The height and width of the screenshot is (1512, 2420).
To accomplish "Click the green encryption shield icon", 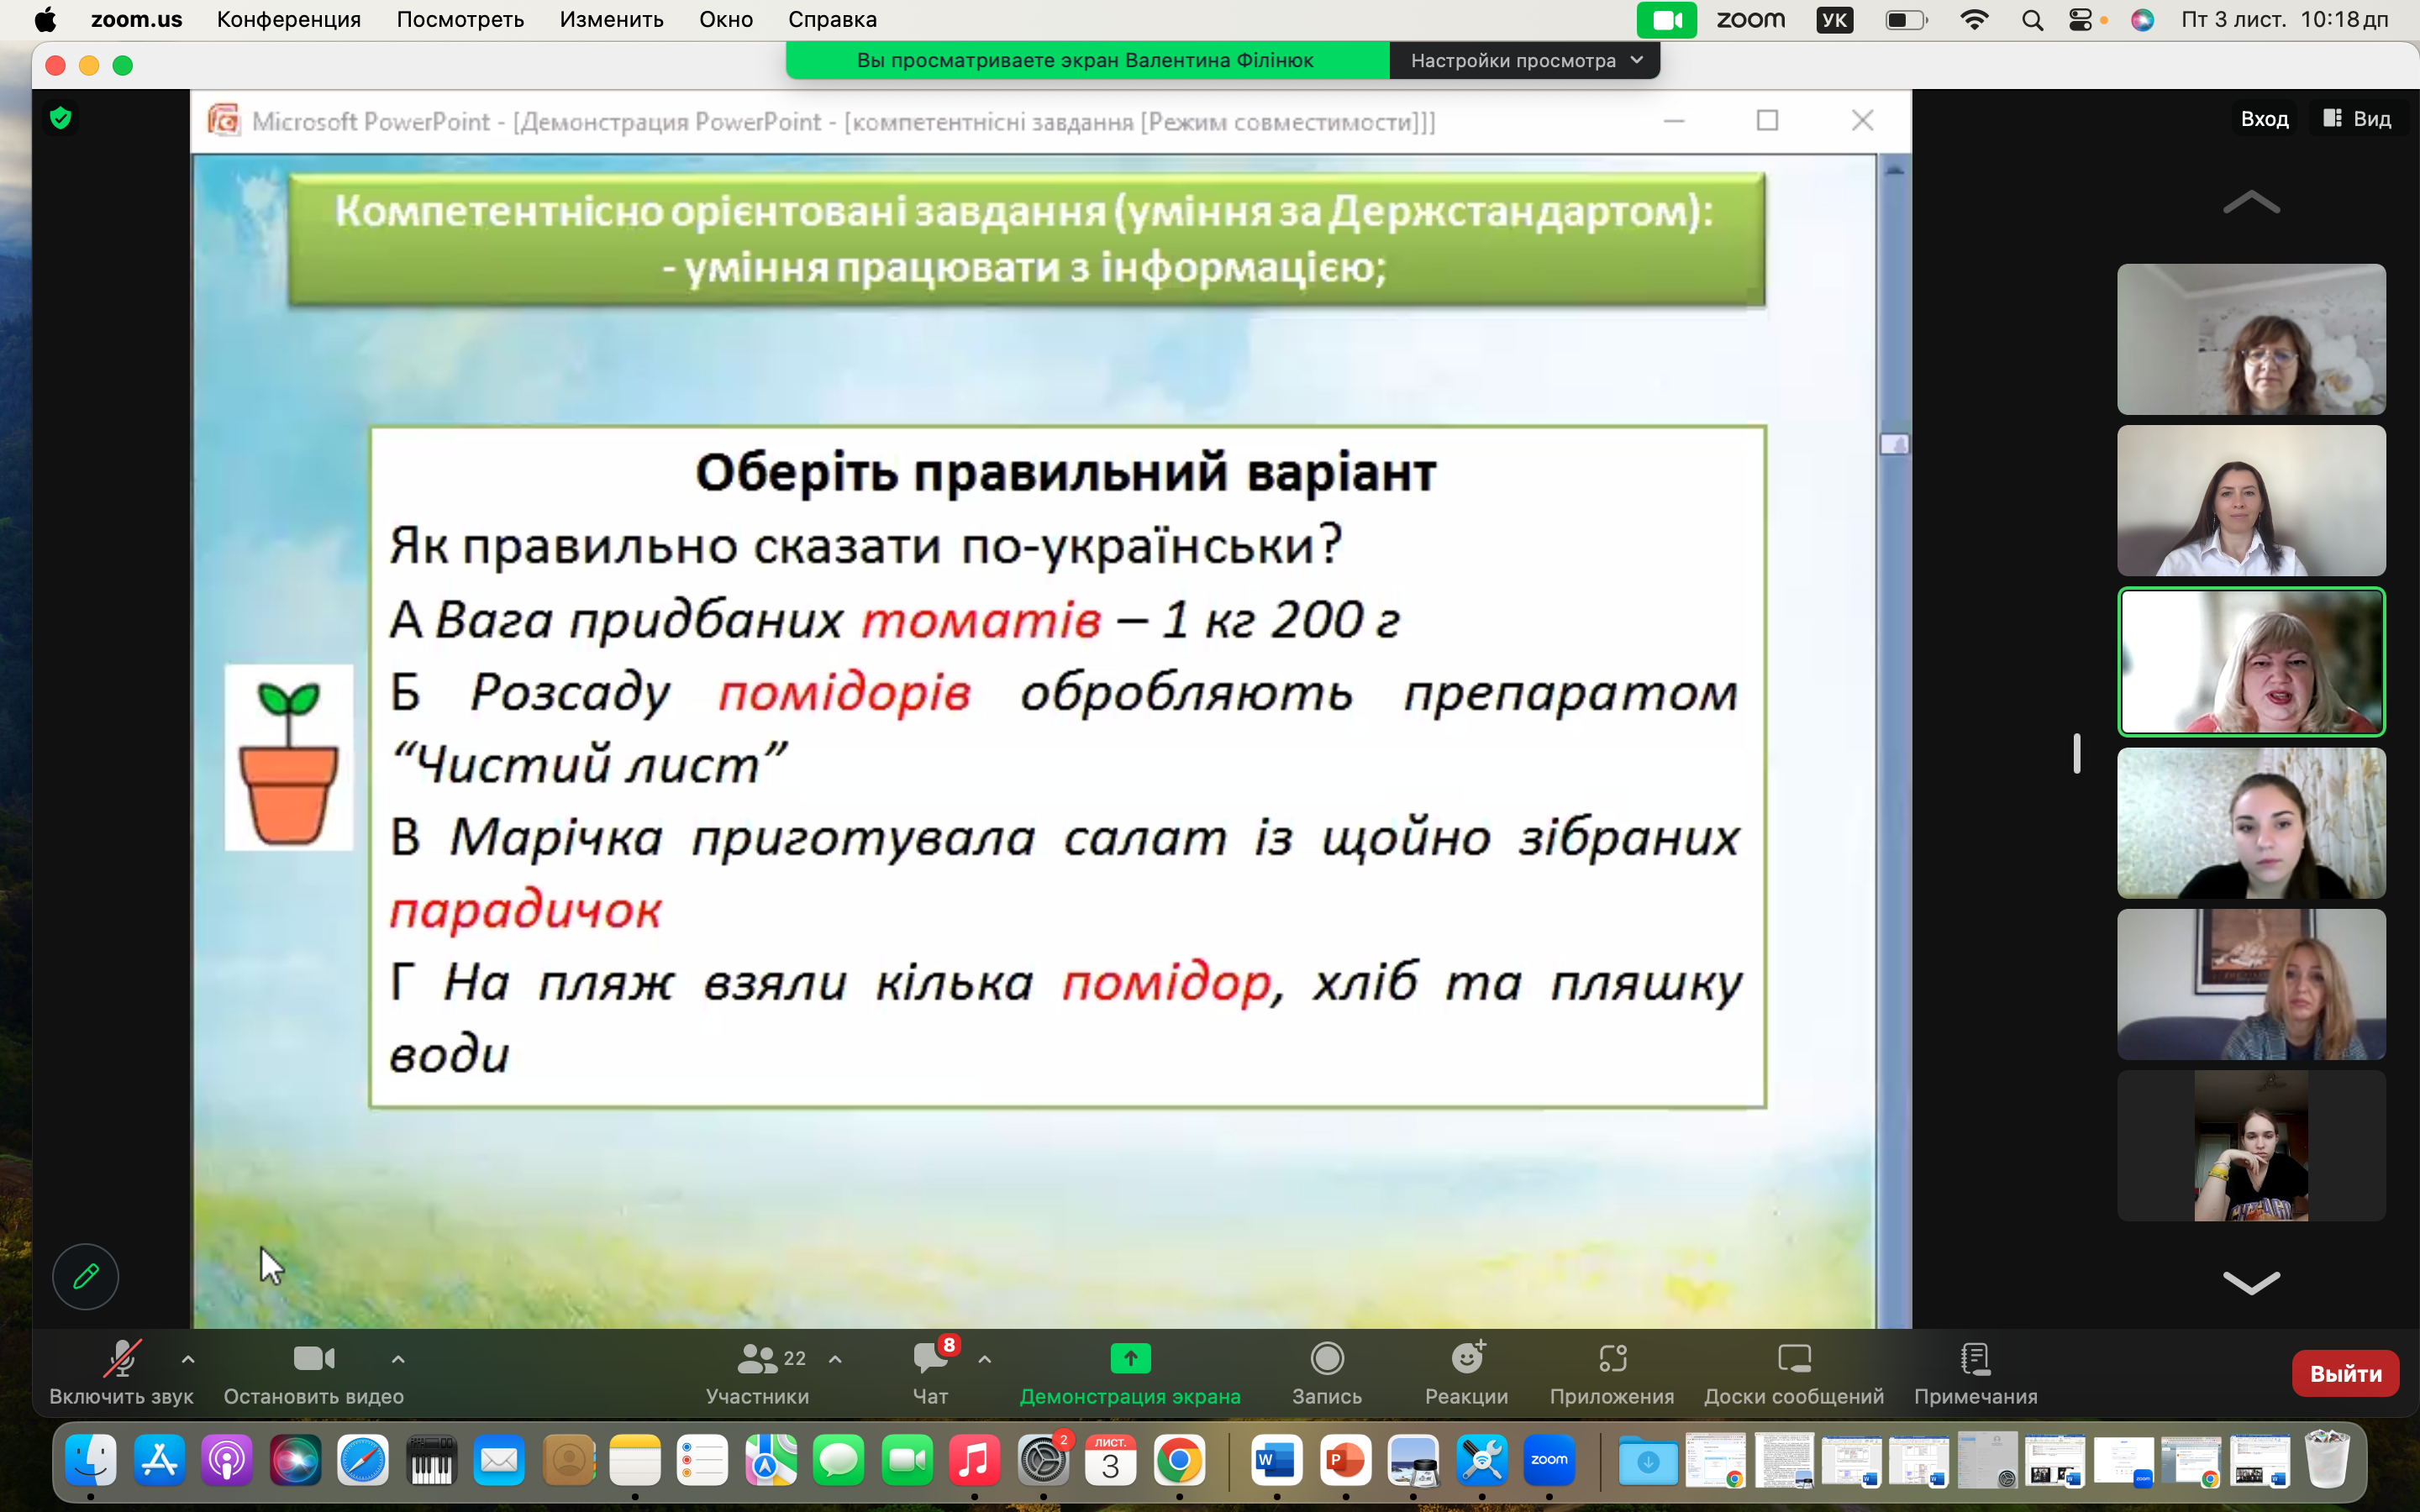I will click(x=61, y=118).
